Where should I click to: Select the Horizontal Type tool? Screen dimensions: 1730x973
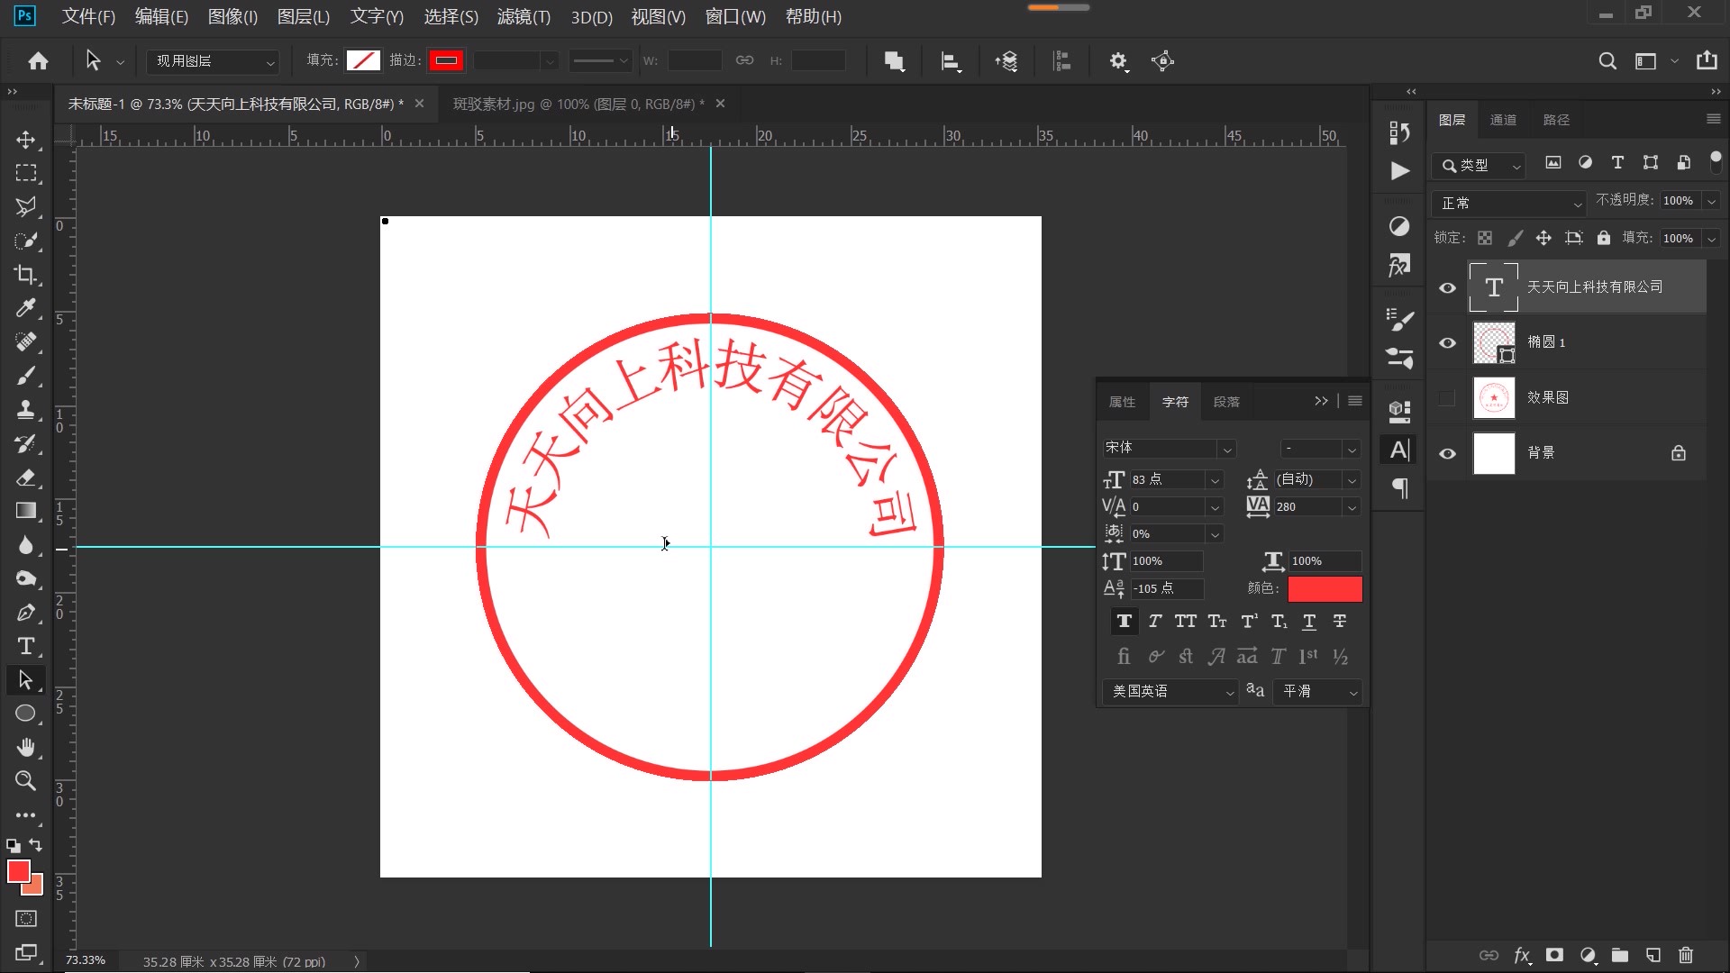pyautogui.click(x=26, y=646)
